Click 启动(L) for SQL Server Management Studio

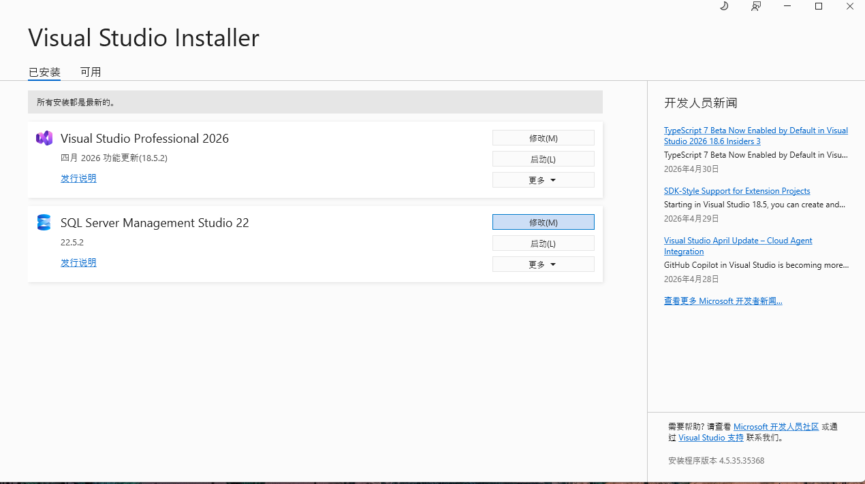pos(544,243)
